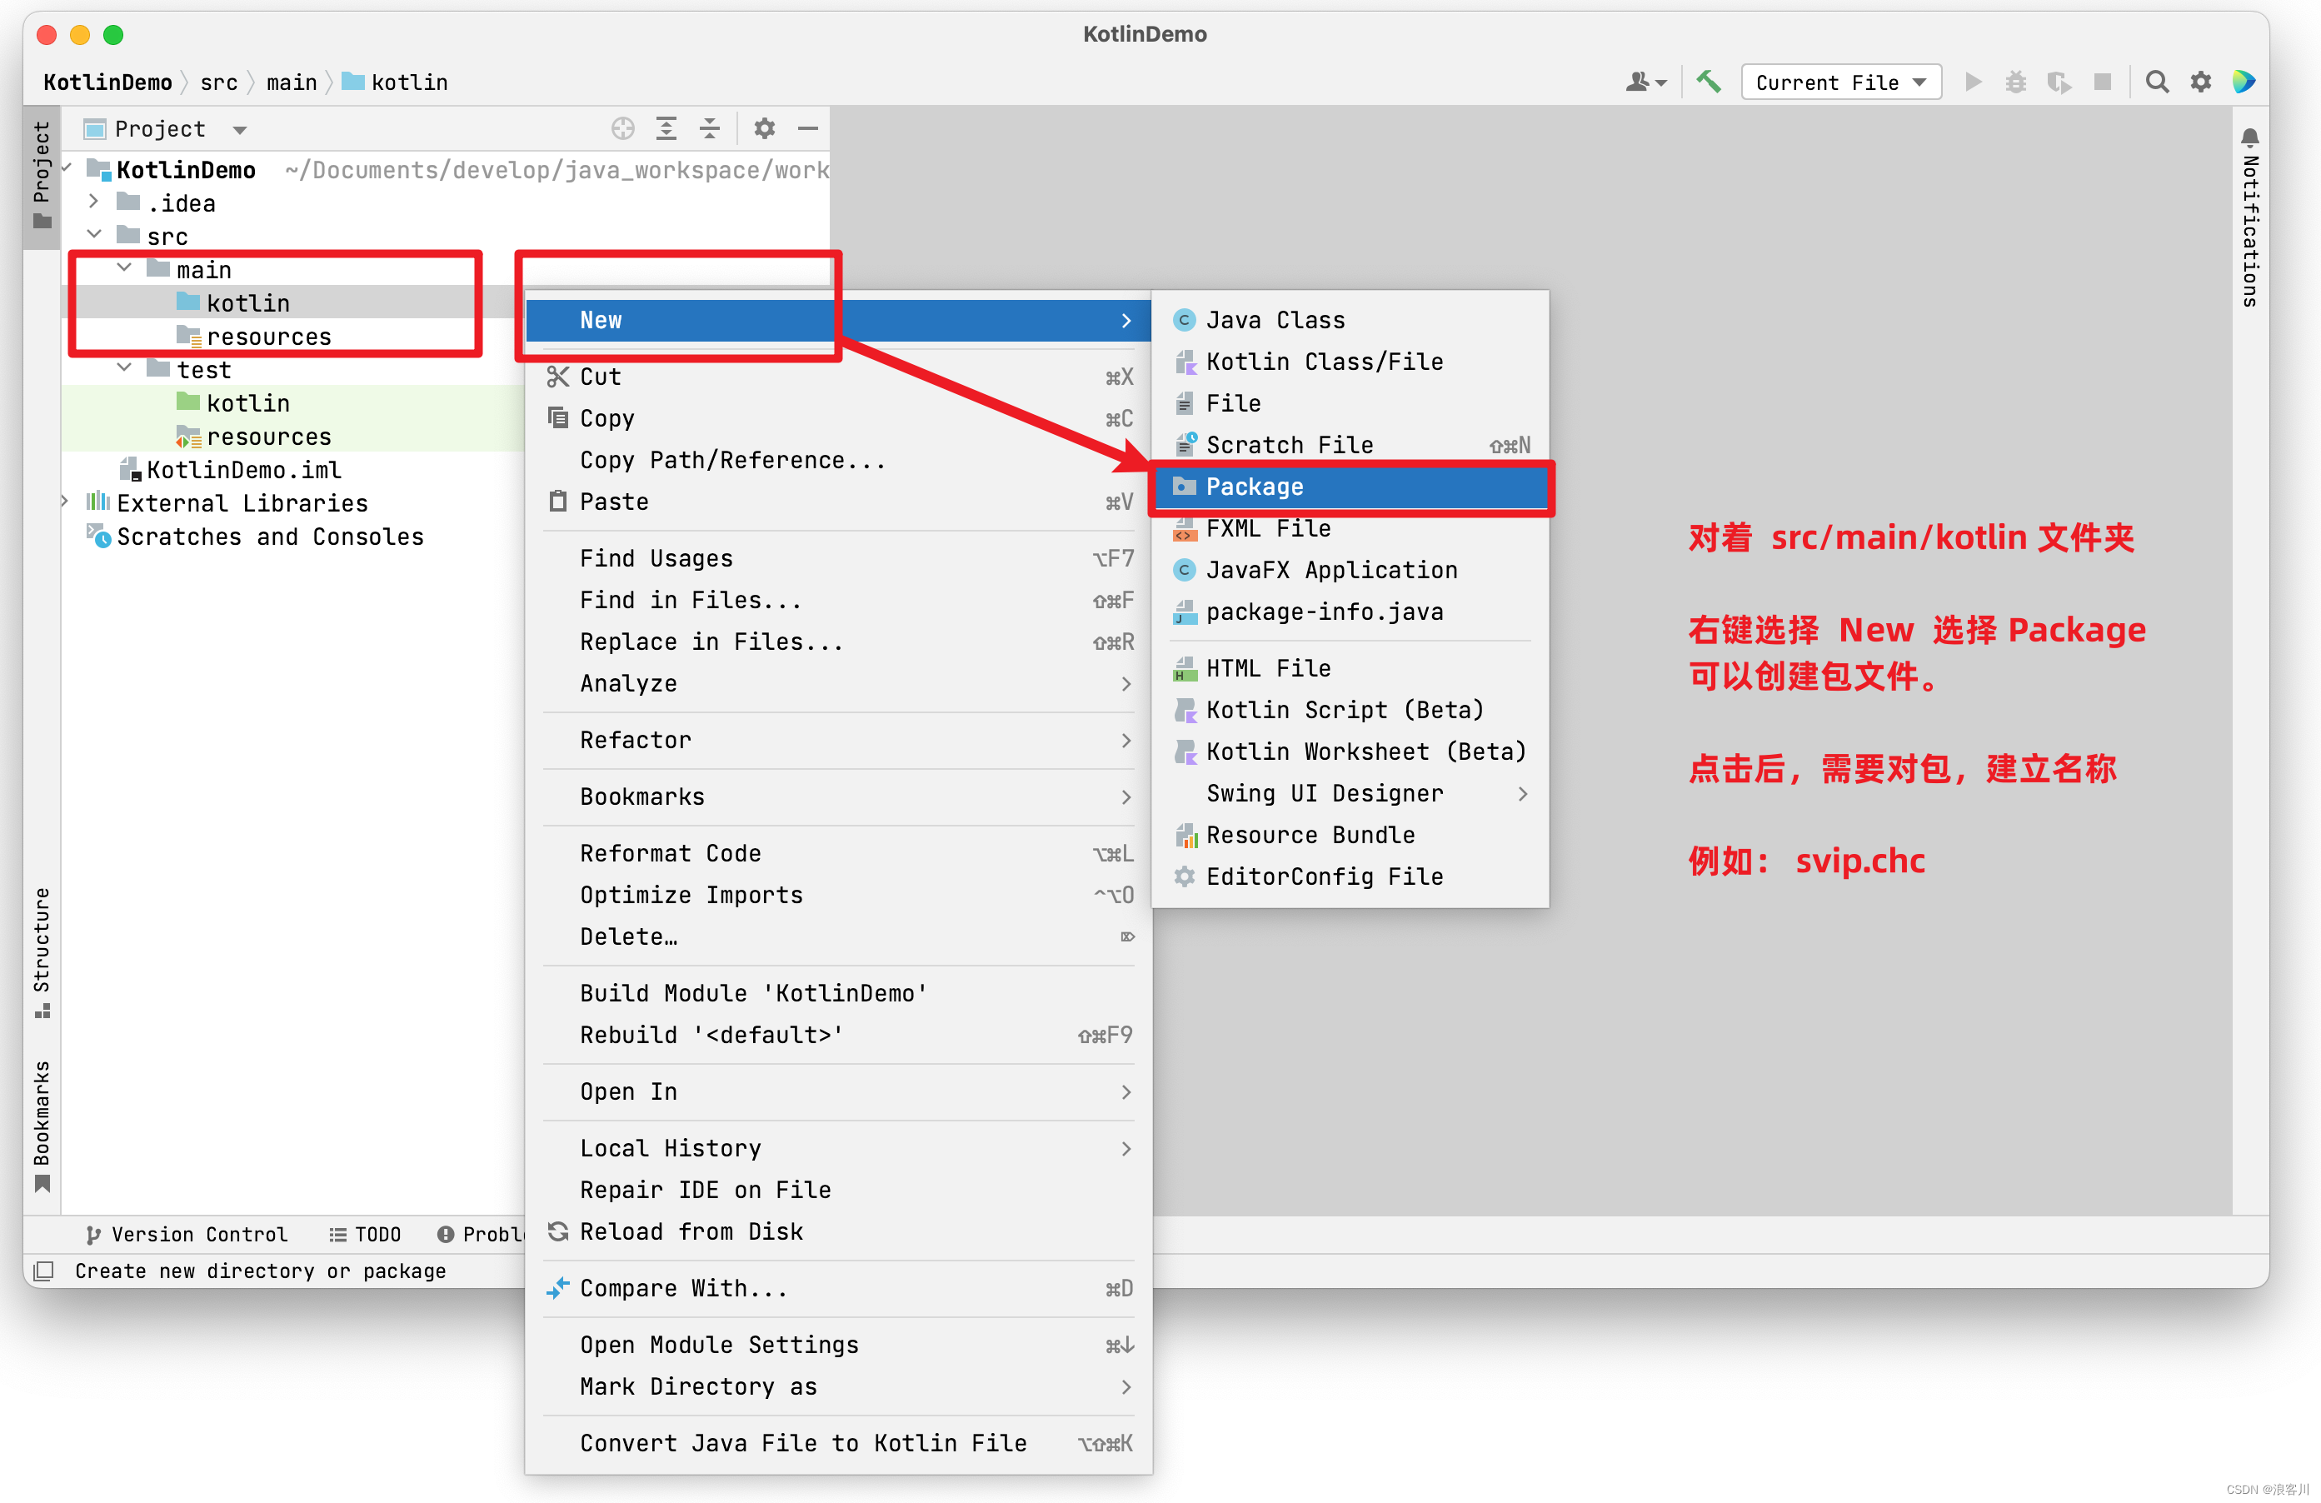
Task: Click Expand All icon in Project panel
Action: (666, 127)
